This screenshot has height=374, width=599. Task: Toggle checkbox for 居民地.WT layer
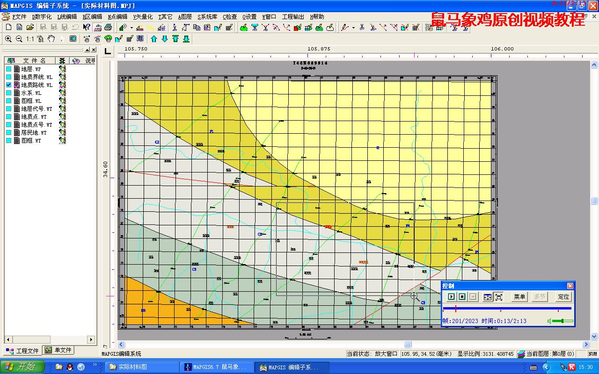pyautogui.click(x=8, y=132)
